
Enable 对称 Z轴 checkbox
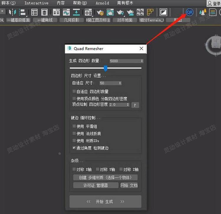click(121, 169)
